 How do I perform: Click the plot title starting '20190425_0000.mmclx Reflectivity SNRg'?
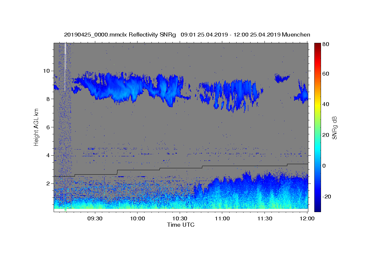(x=187, y=35)
